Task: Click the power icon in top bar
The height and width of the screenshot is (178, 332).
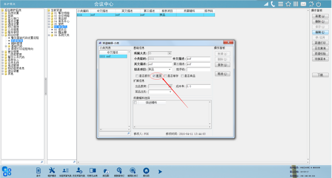Action: point(319,4)
